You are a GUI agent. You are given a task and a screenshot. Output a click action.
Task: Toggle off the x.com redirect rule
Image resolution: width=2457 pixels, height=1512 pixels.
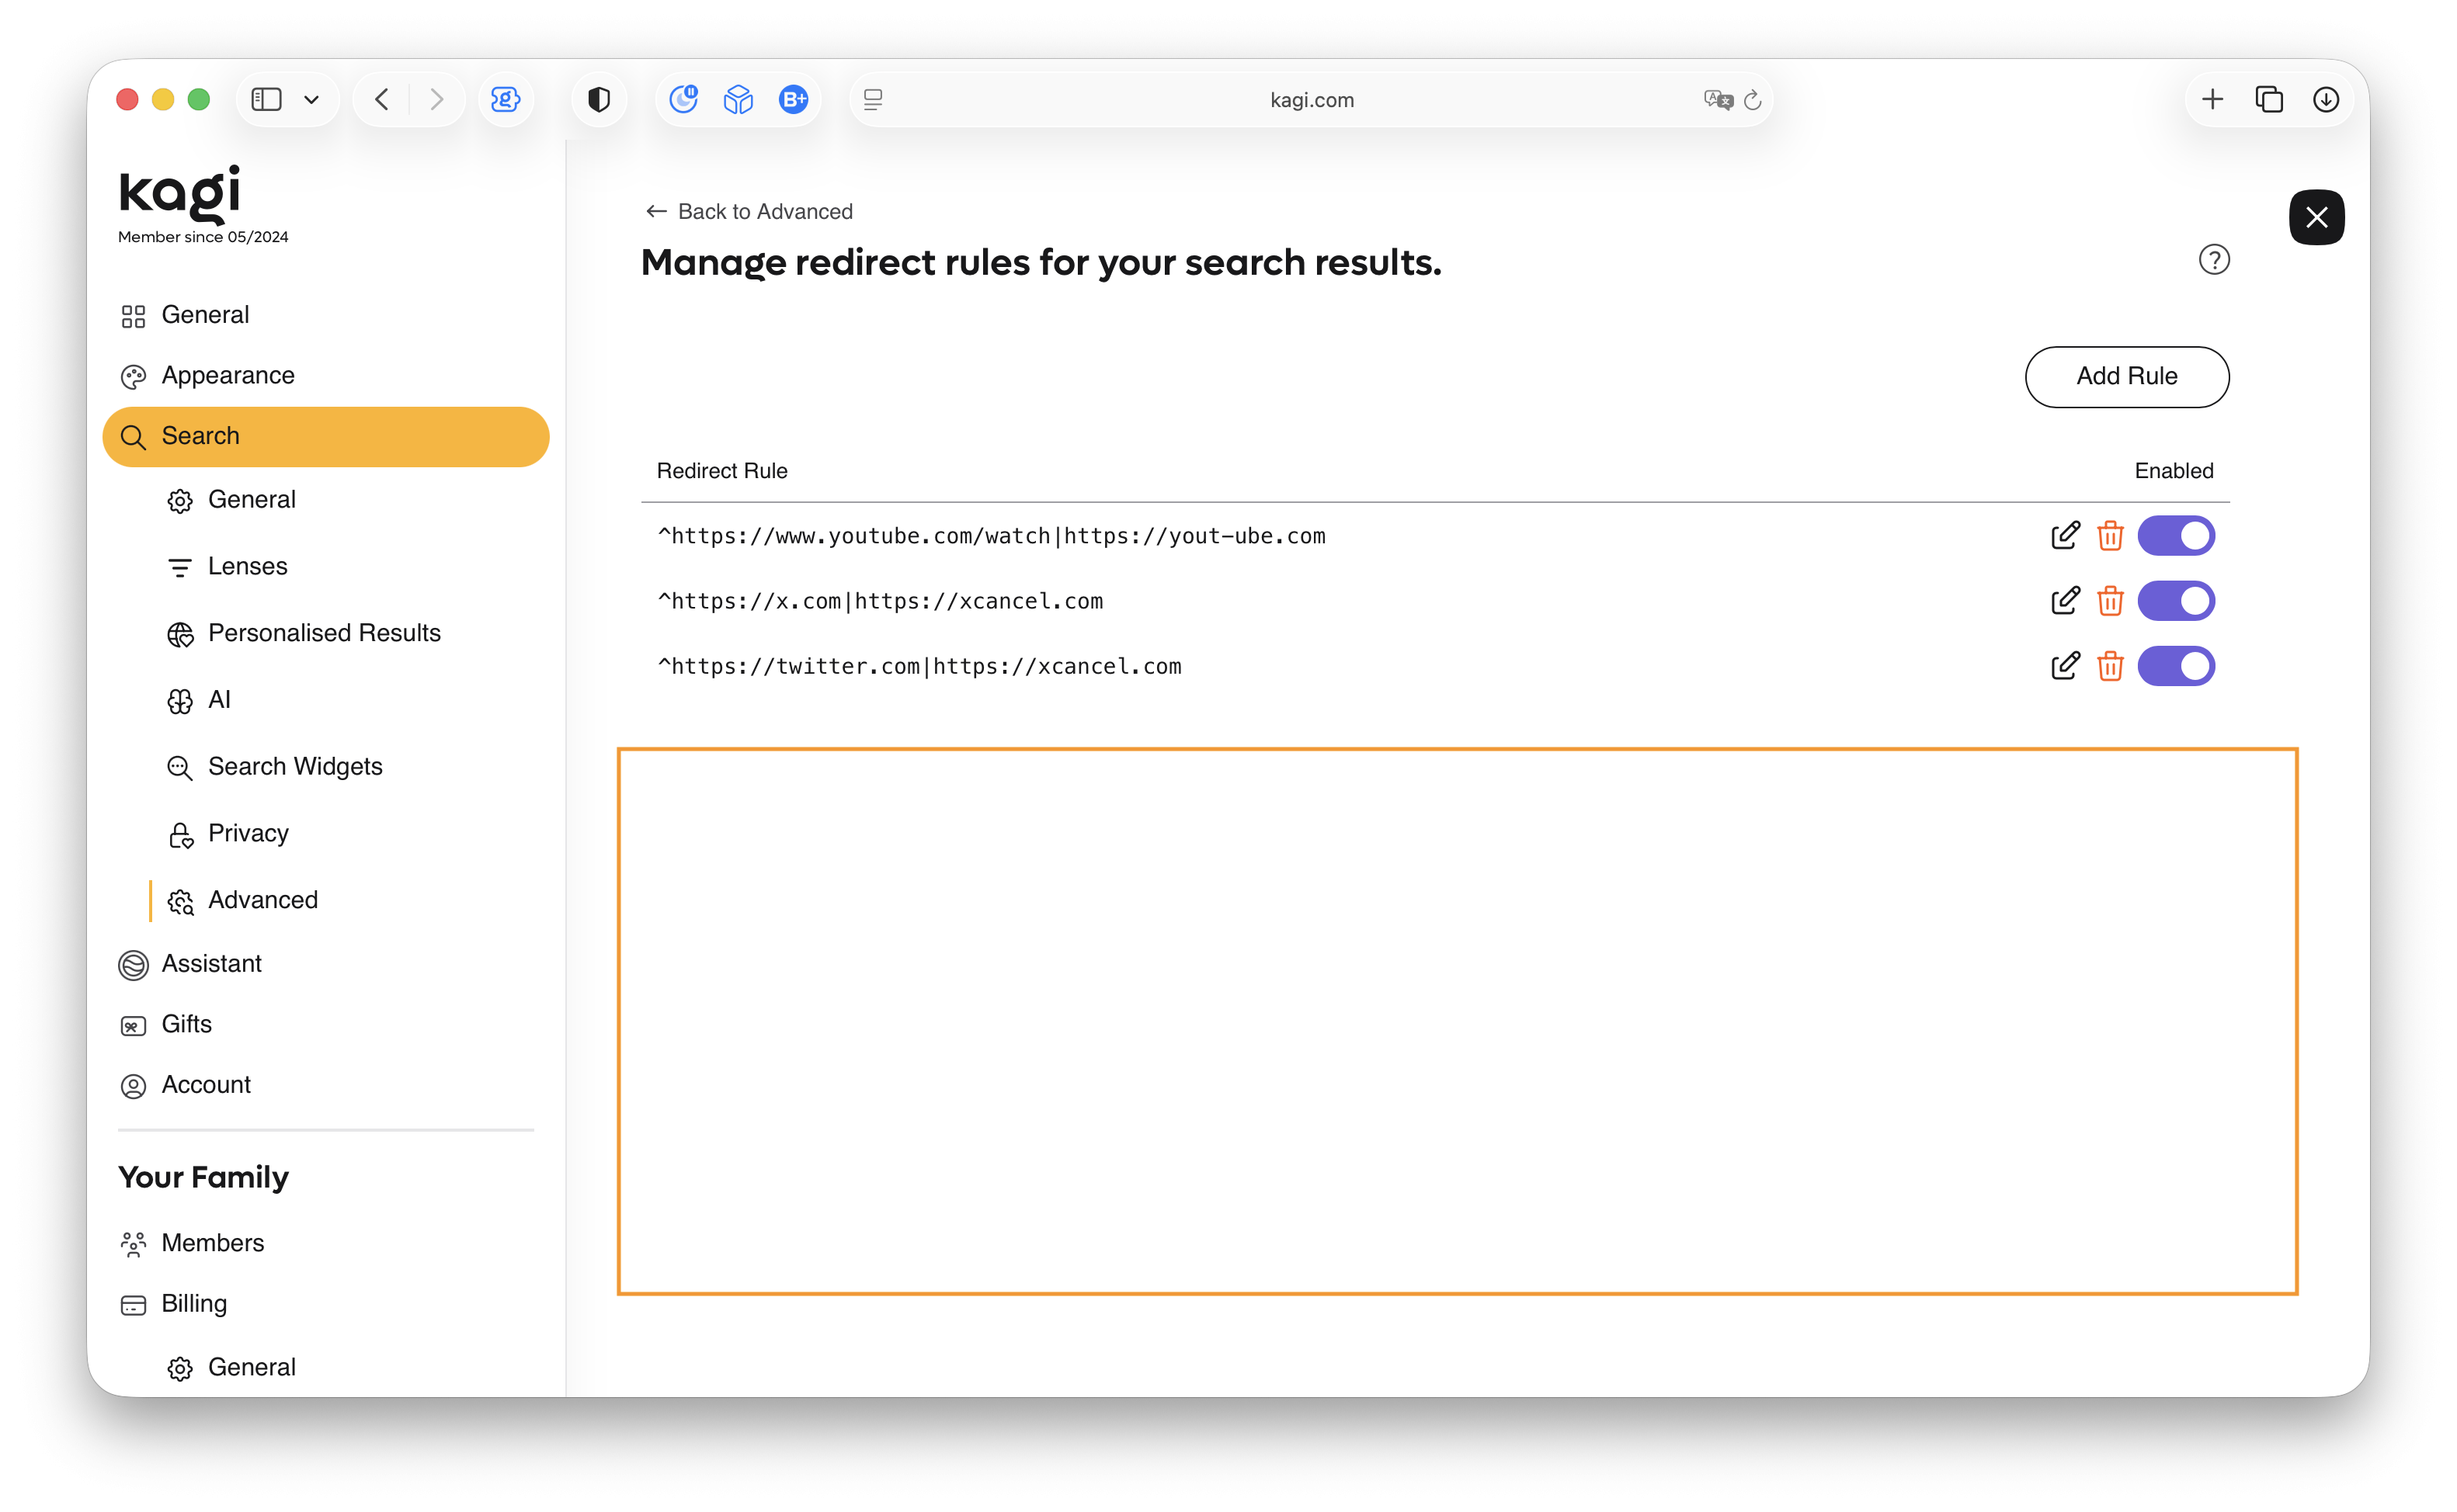click(x=2175, y=601)
